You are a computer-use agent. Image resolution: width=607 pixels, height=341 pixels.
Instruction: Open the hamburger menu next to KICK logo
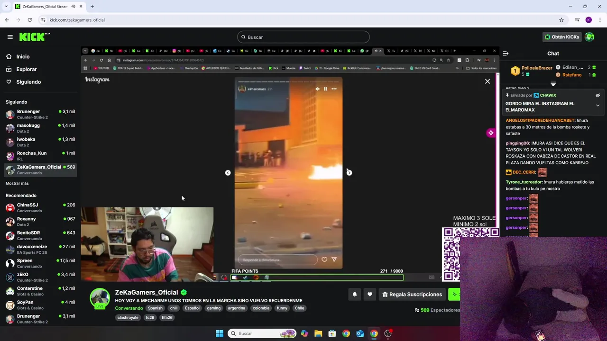point(10,37)
